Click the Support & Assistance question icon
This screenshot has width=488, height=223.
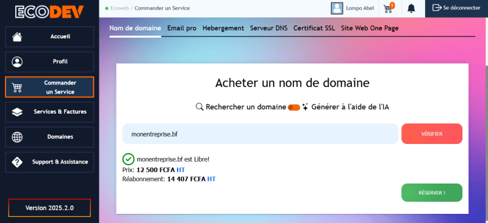[17, 162]
